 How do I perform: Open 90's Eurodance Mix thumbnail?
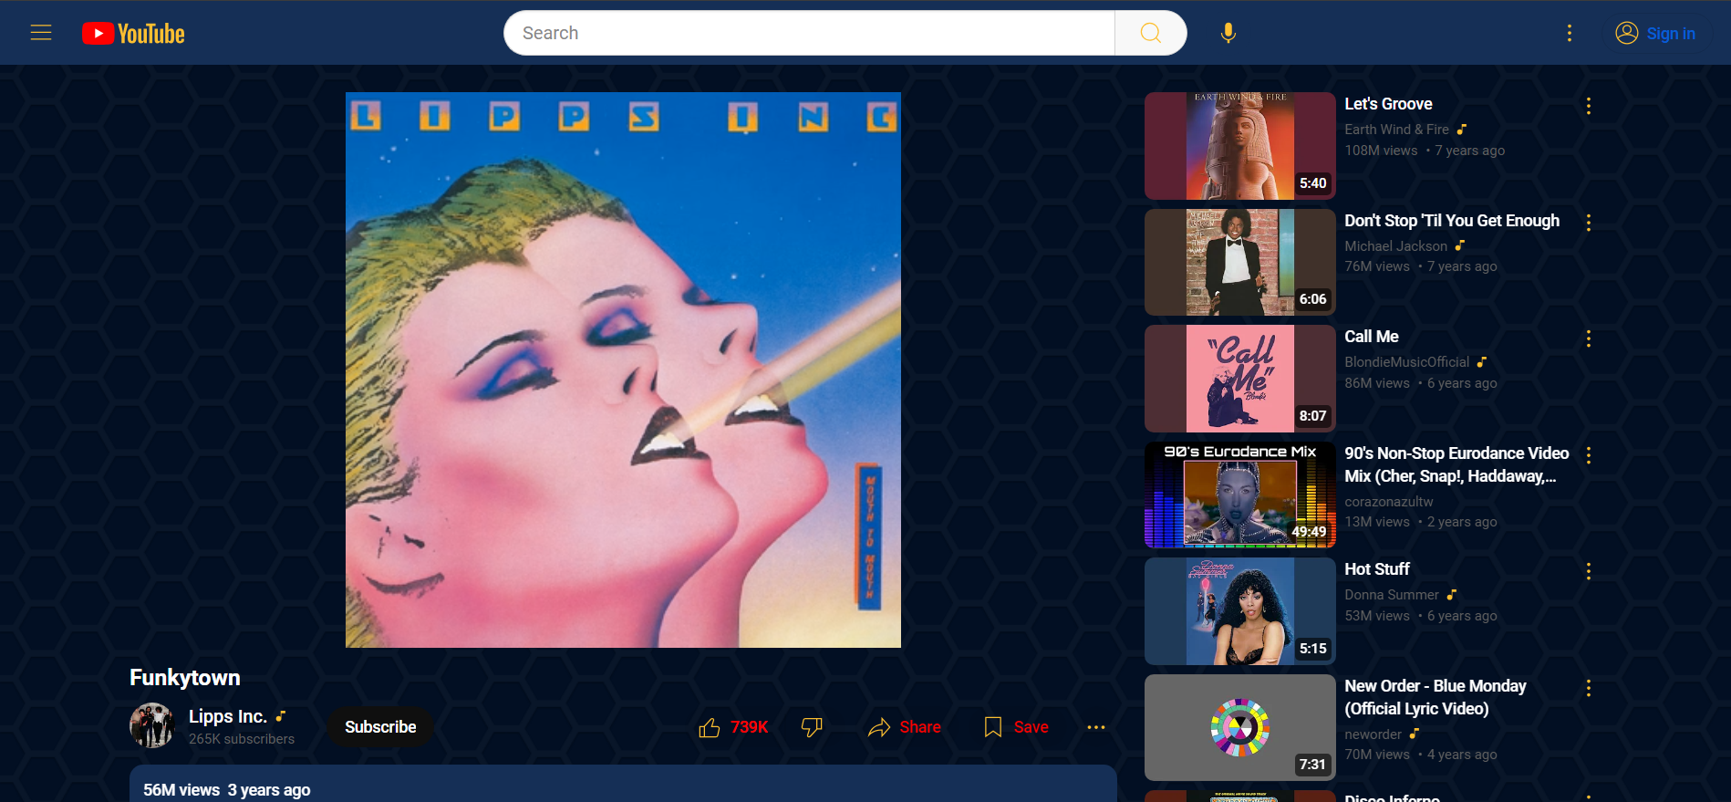[1240, 495]
